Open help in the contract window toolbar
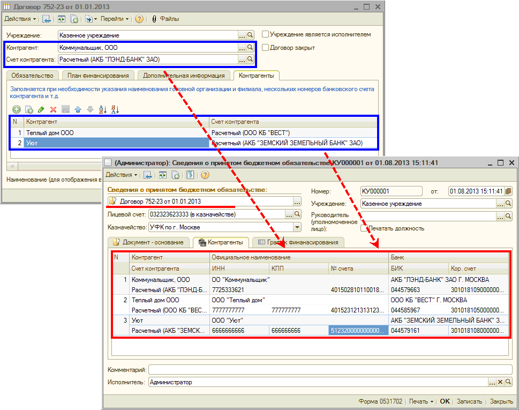Image resolution: width=519 pixels, height=410 pixels. click(139, 19)
